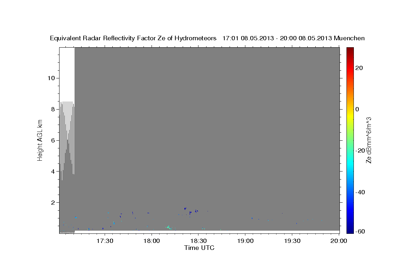Click the 'Height AGL km' axis label
Image resolution: width=420 pixels, height=280 pixels.
pyautogui.click(x=40, y=140)
